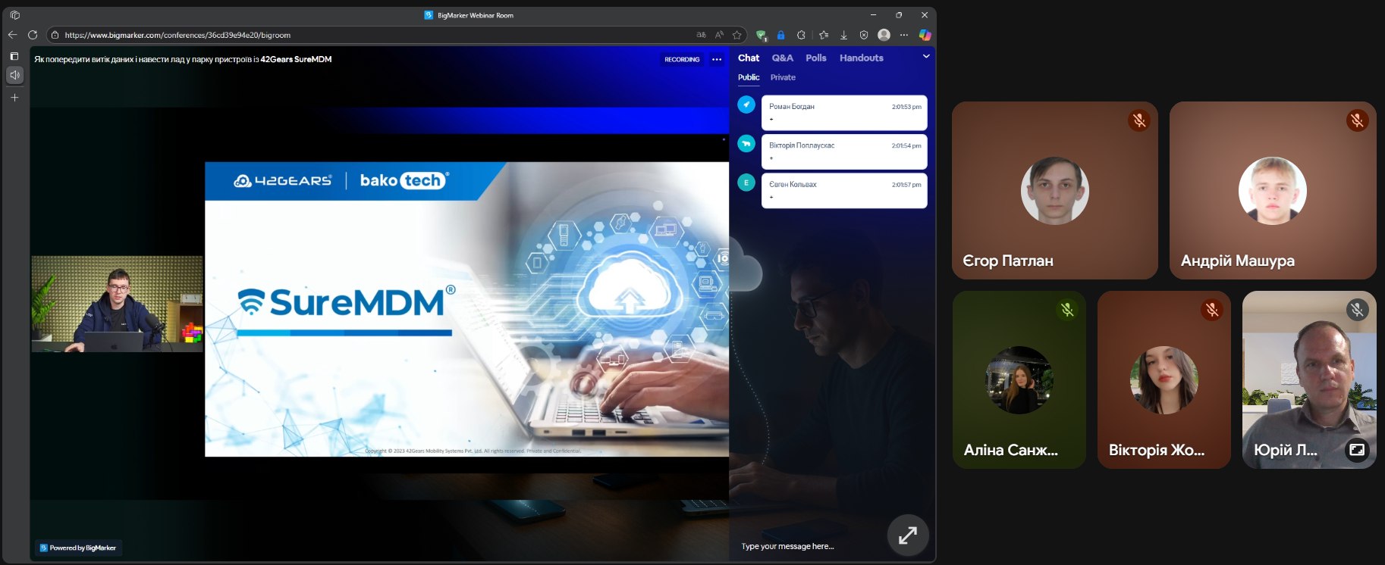
Task: Collapse chat panel using the chevron arrow
Action: coord(925,57)
